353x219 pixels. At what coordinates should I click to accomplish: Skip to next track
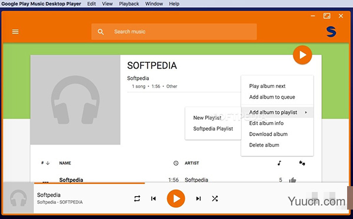tap(198, 198)
